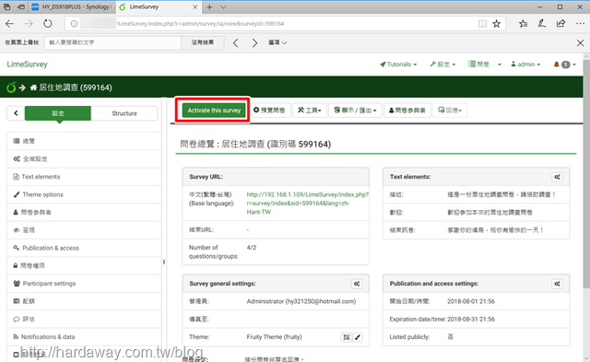This screenshot has width=590, height=362.
Task: Click the browser back arrow
Action: coord(10,24)
